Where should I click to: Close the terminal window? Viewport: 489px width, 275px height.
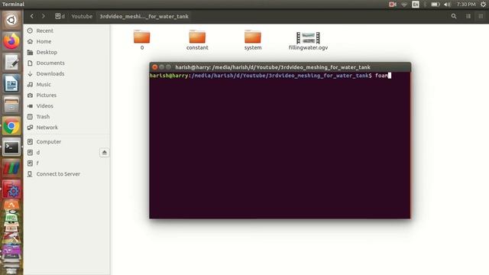pos(154,67)
